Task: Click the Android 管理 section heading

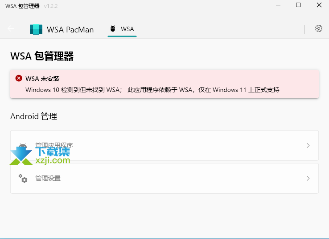Action: pos(34,116)
